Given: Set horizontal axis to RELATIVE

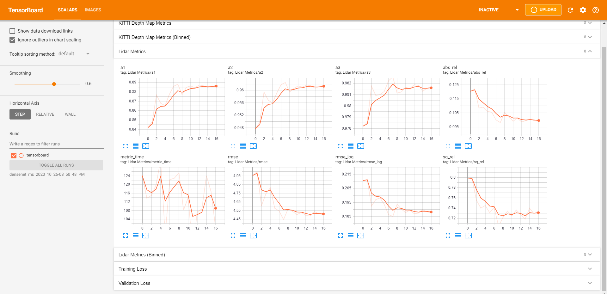Looking at the screenshot, I should (45, 114).
